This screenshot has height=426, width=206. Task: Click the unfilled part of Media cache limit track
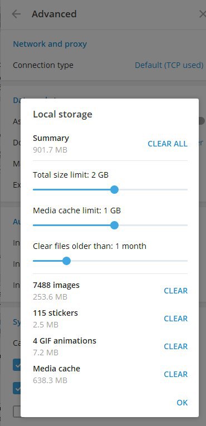point(153,225)
